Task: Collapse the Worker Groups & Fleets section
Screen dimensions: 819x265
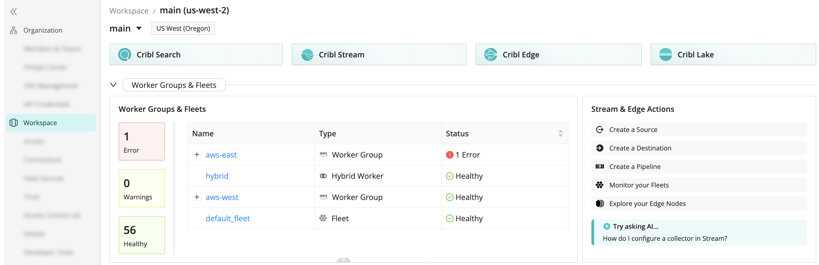Action: pos(113,85)
